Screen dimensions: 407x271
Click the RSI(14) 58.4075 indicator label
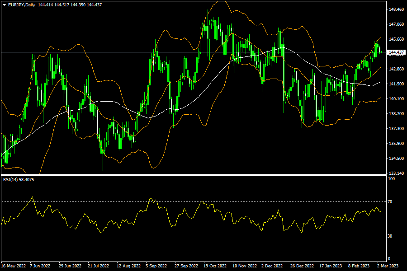(x=19, y=179)
